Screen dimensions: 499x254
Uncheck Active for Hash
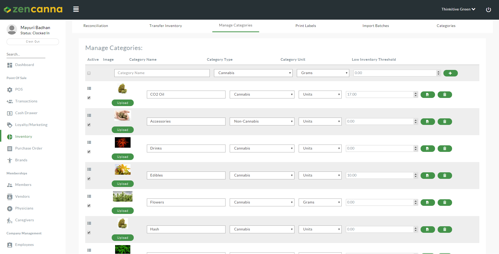(x=89, y=233)
